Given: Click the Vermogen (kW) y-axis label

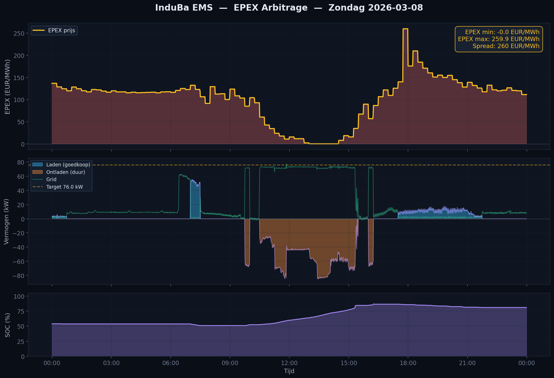Looking at the screenshot, I should click(6, 221).
